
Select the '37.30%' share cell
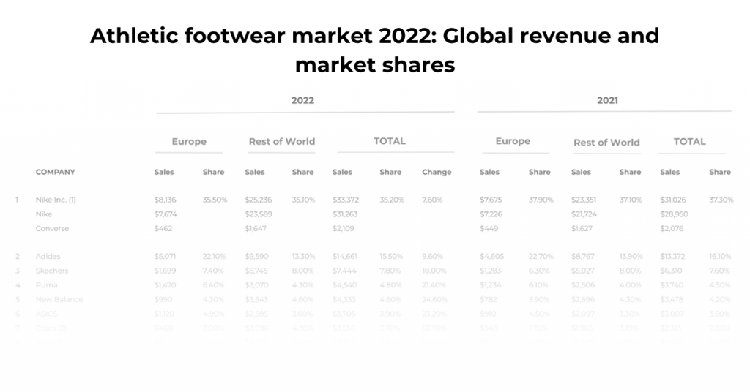click(721, 200)
